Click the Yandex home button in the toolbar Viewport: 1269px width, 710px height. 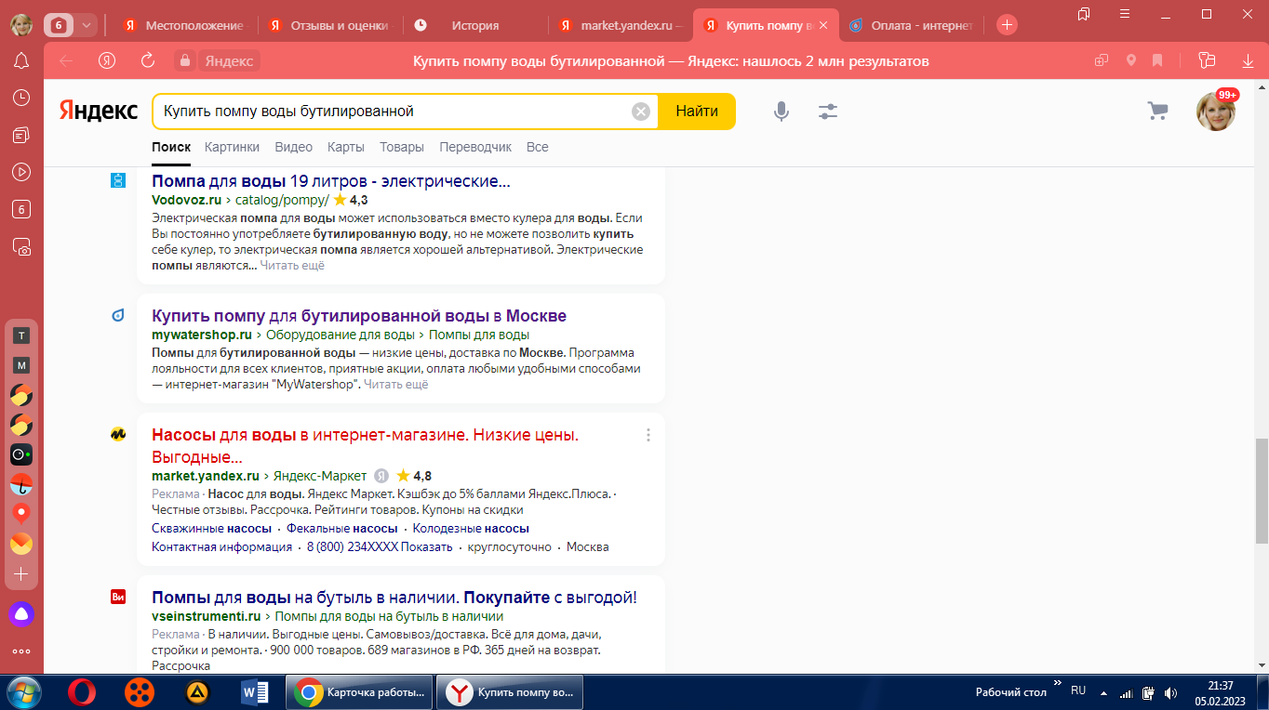click(x=107, y=61)
